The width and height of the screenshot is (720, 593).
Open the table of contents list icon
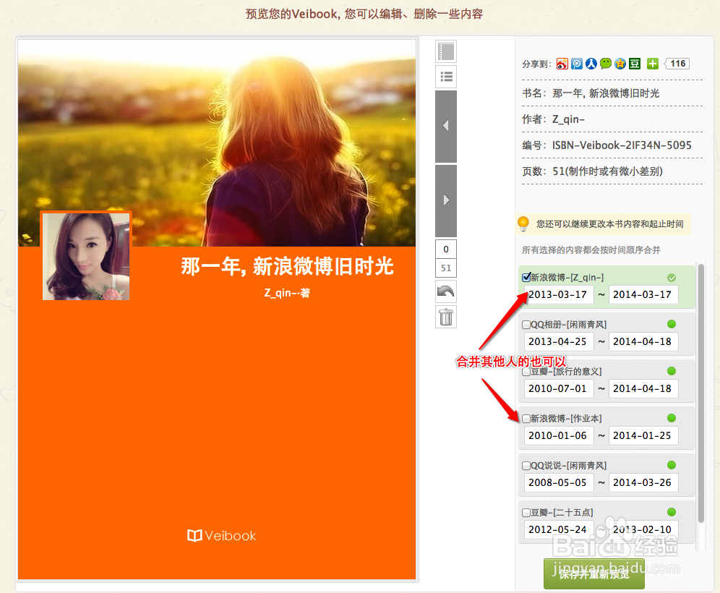446,76
